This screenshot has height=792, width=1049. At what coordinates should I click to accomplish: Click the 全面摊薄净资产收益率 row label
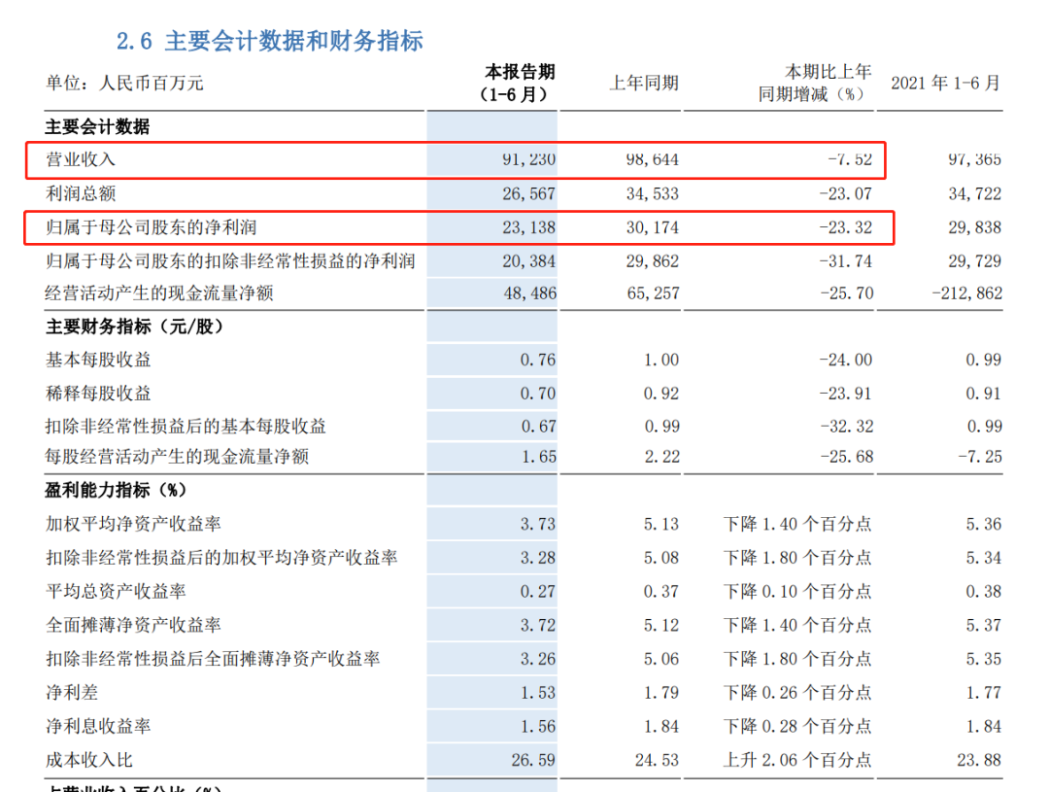coord(133,625)
